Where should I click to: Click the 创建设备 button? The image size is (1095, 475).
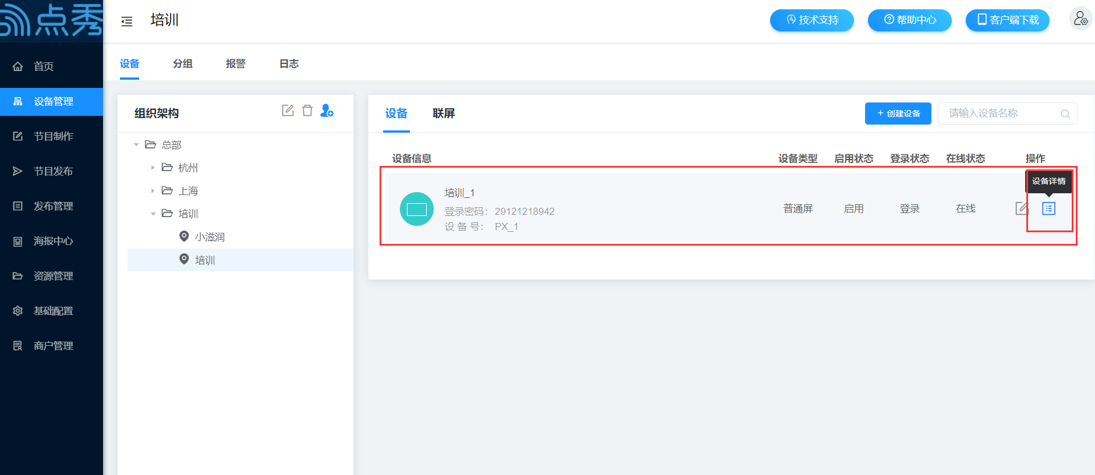pyautogui.click(x=898, y=114)
